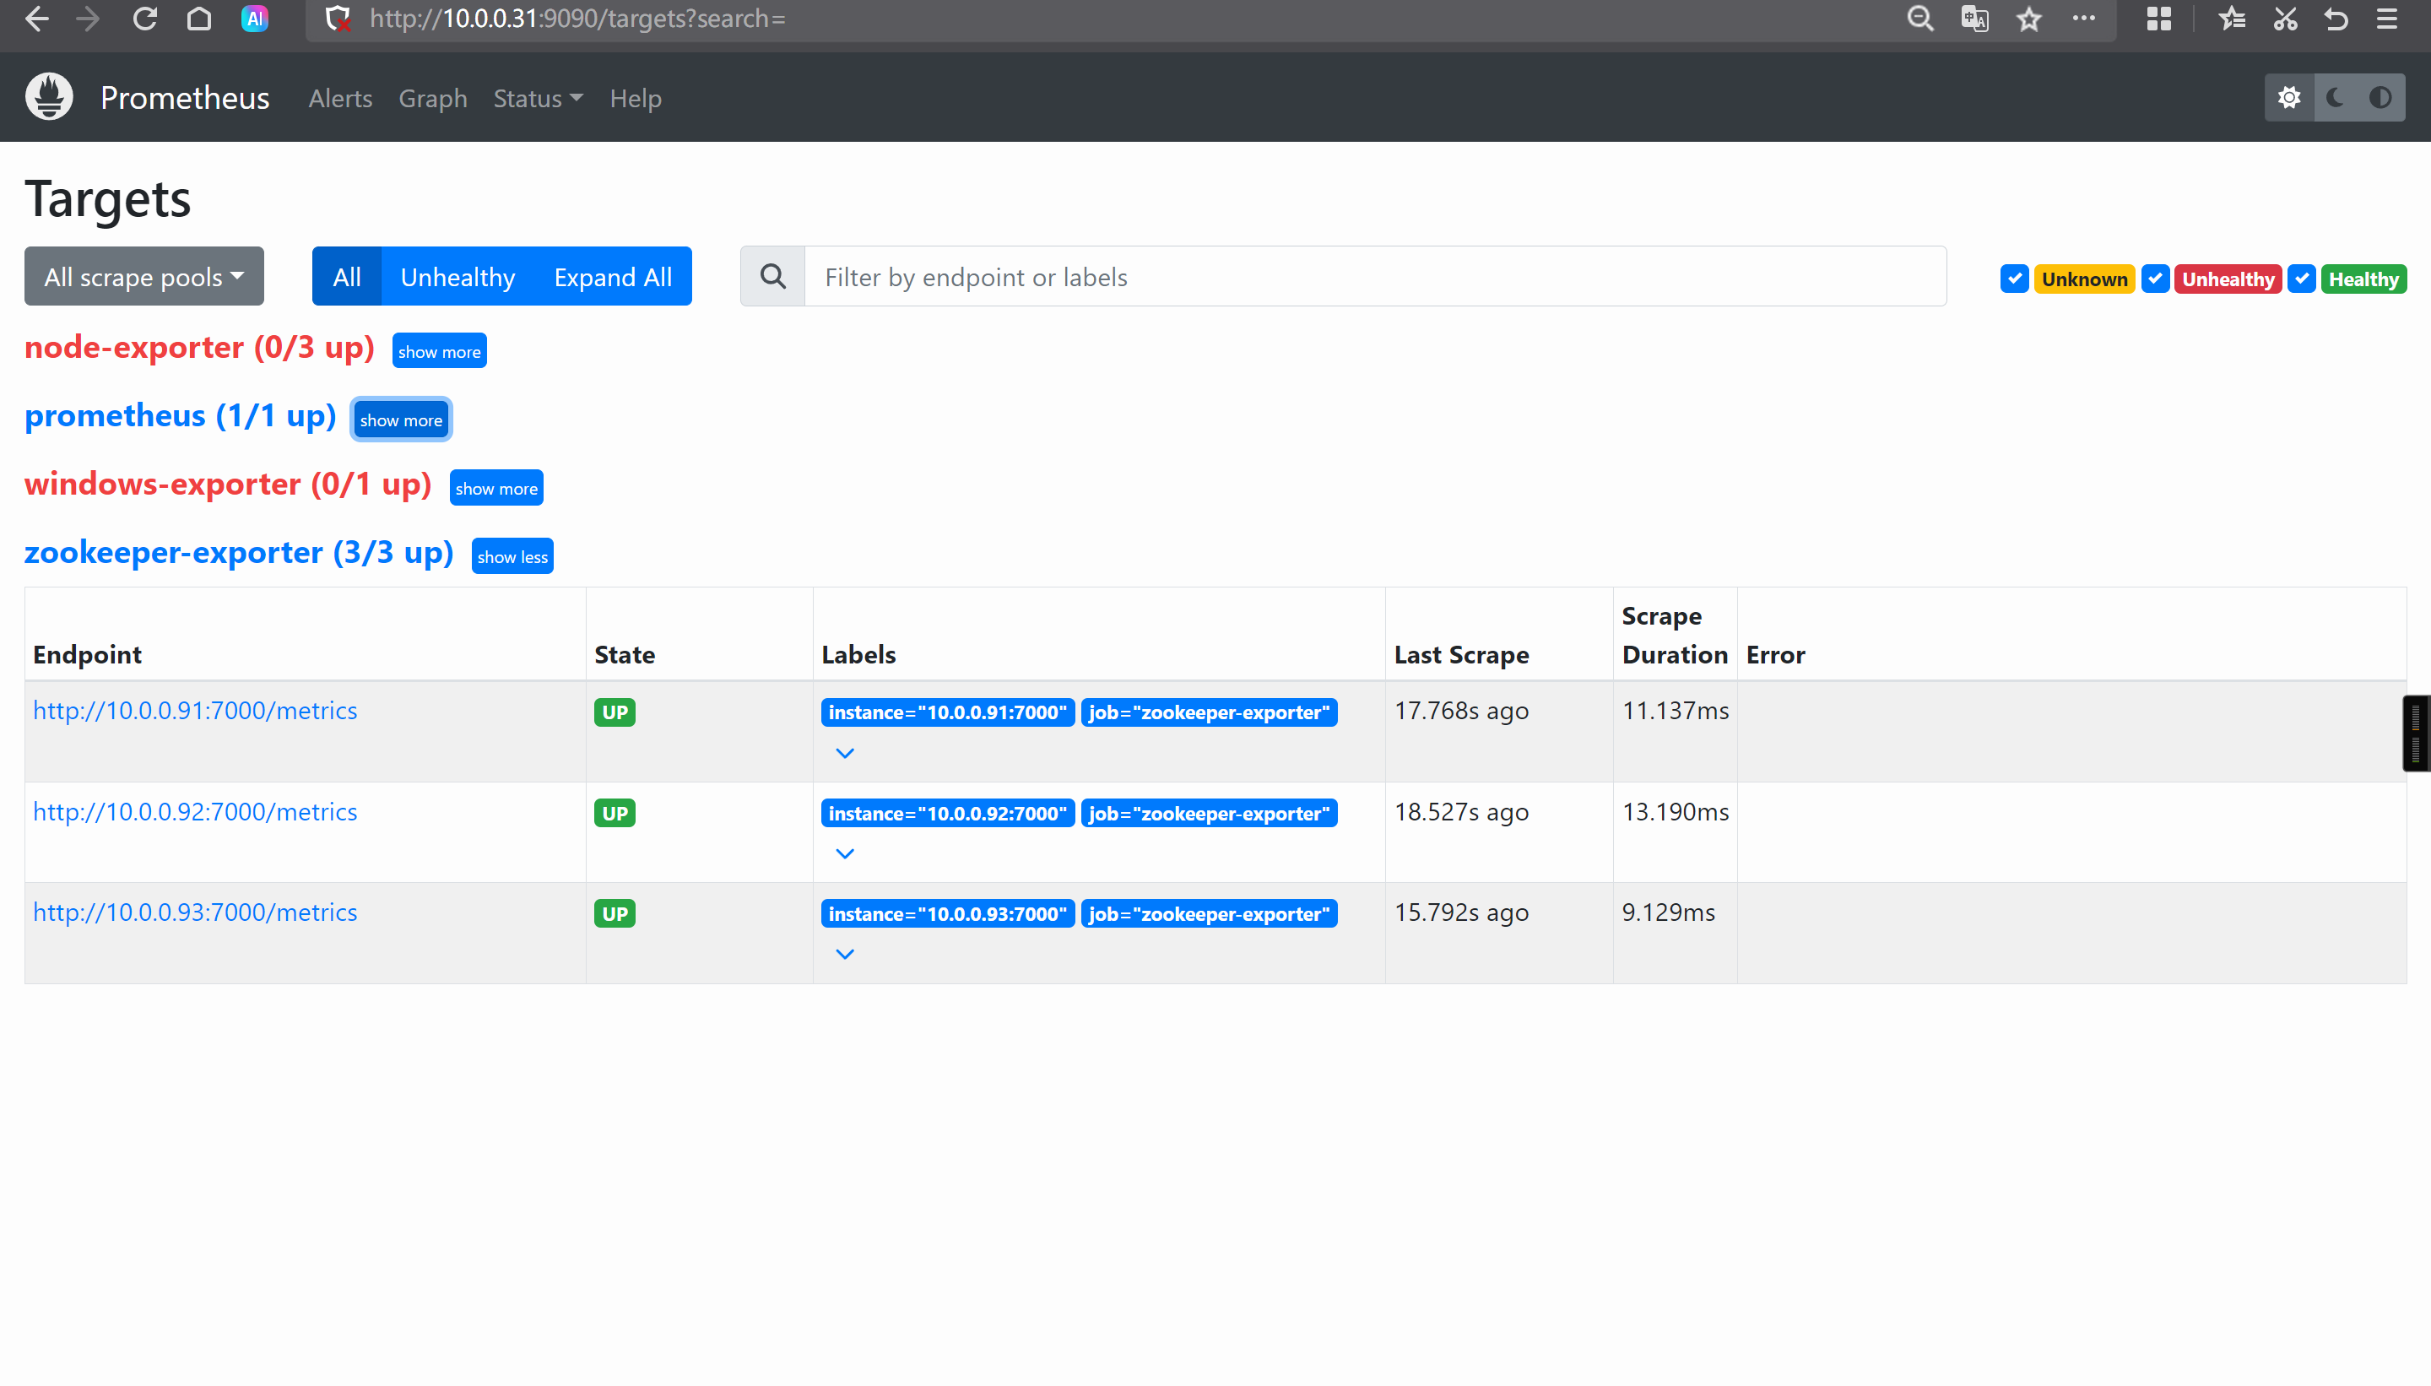Select the auto contrast theme icon
The width and height of the screenshot is (2431, 1386).
(2380, 97)
